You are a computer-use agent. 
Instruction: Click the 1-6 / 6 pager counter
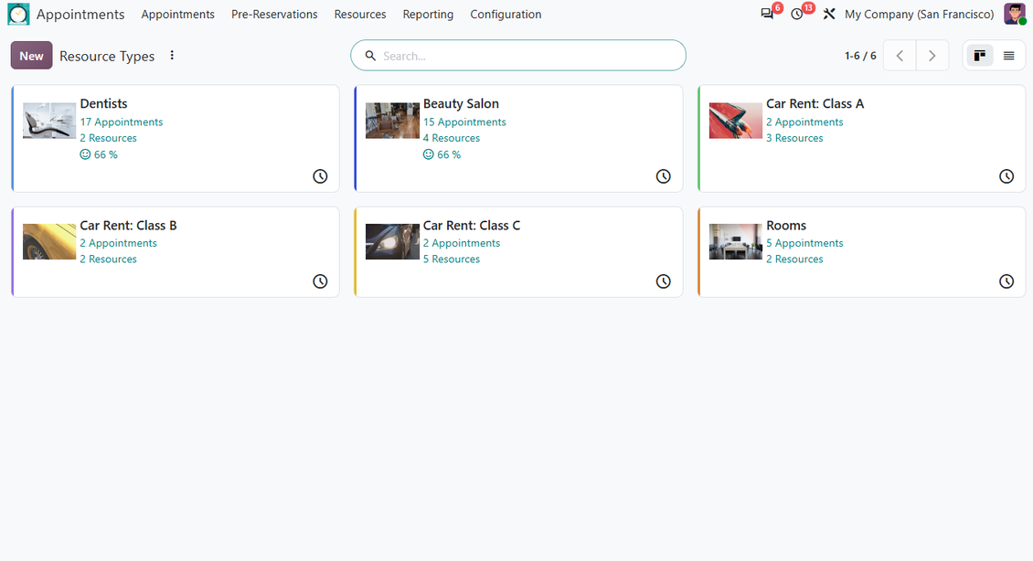pyautogui.click(x=860, y=56)
